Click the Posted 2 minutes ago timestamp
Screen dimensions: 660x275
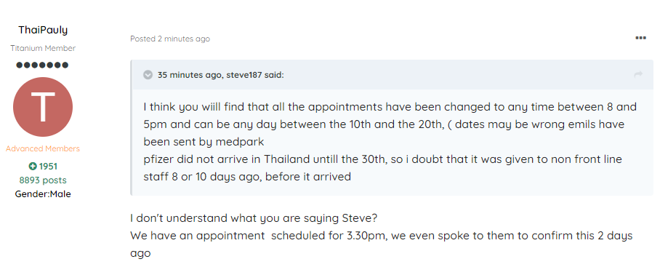(170, 39)
